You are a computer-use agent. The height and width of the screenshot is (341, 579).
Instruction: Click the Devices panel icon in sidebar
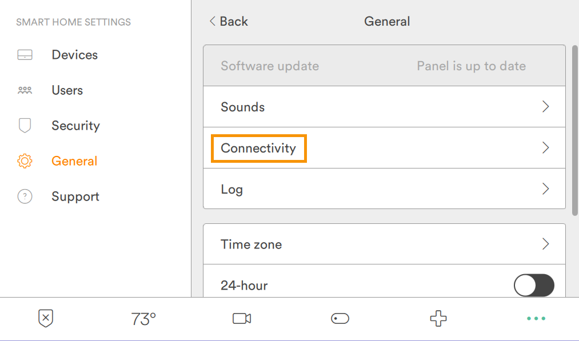pyautogui.click(x=25, y=55)
